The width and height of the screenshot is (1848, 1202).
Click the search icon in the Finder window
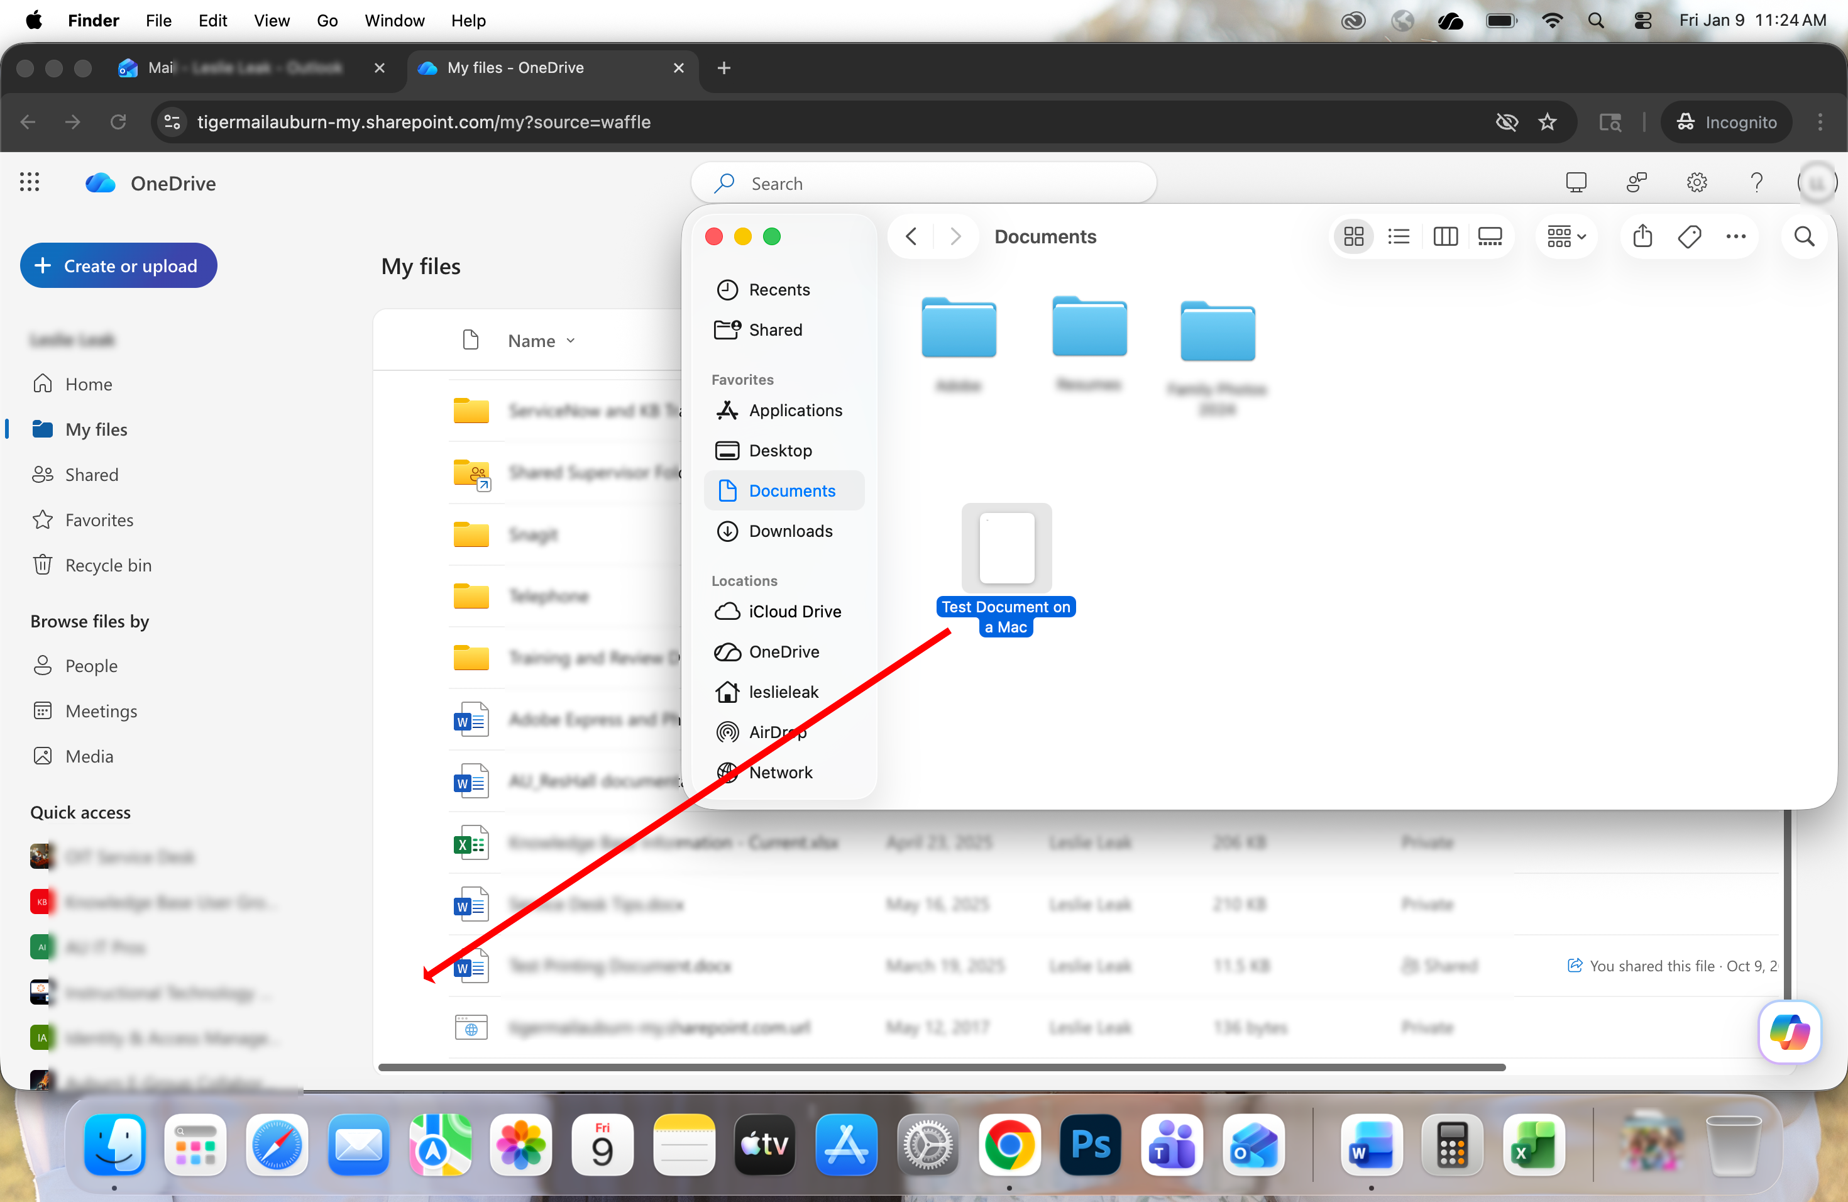pos(1805,237)
